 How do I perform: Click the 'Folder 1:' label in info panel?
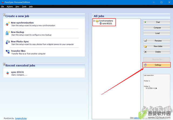[x=147, y=81]
